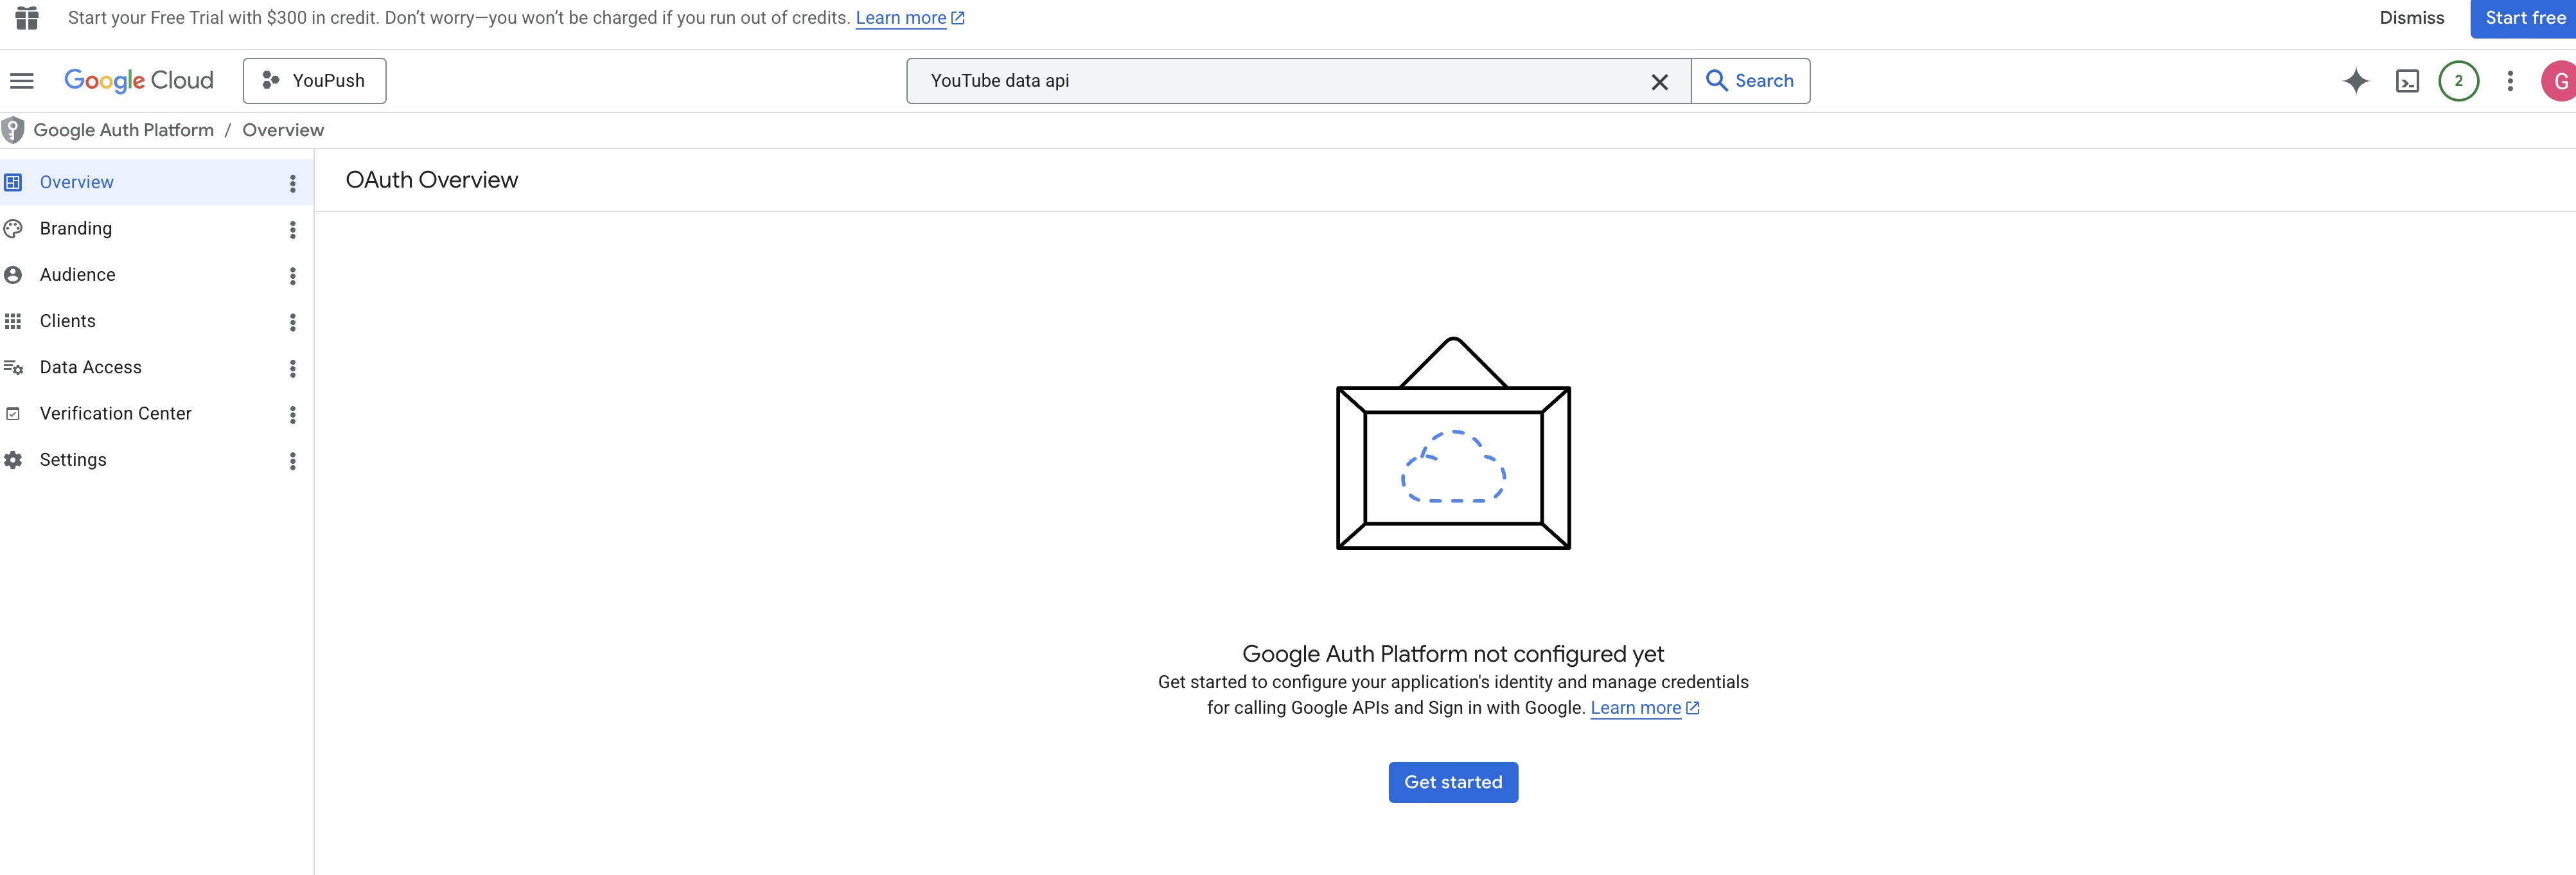Activate Cloud Shell terminal icon
This screenshot has width=2576, height=875.
(2407, 81)
